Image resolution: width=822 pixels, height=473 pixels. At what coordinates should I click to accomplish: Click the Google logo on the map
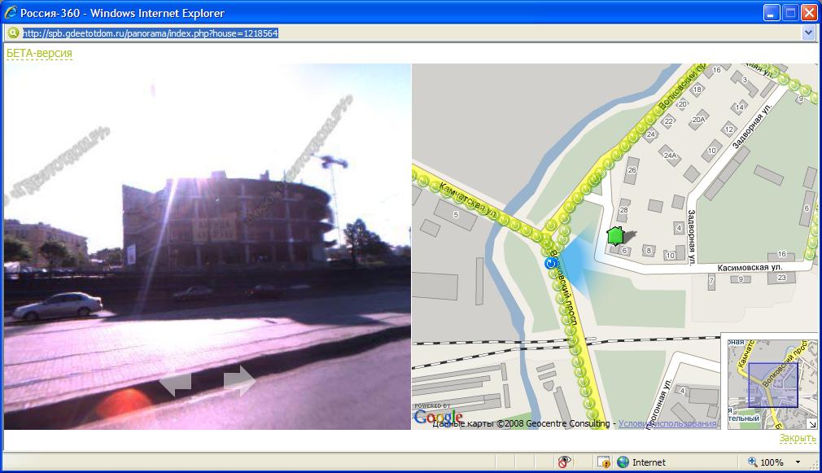coord(438,418)
